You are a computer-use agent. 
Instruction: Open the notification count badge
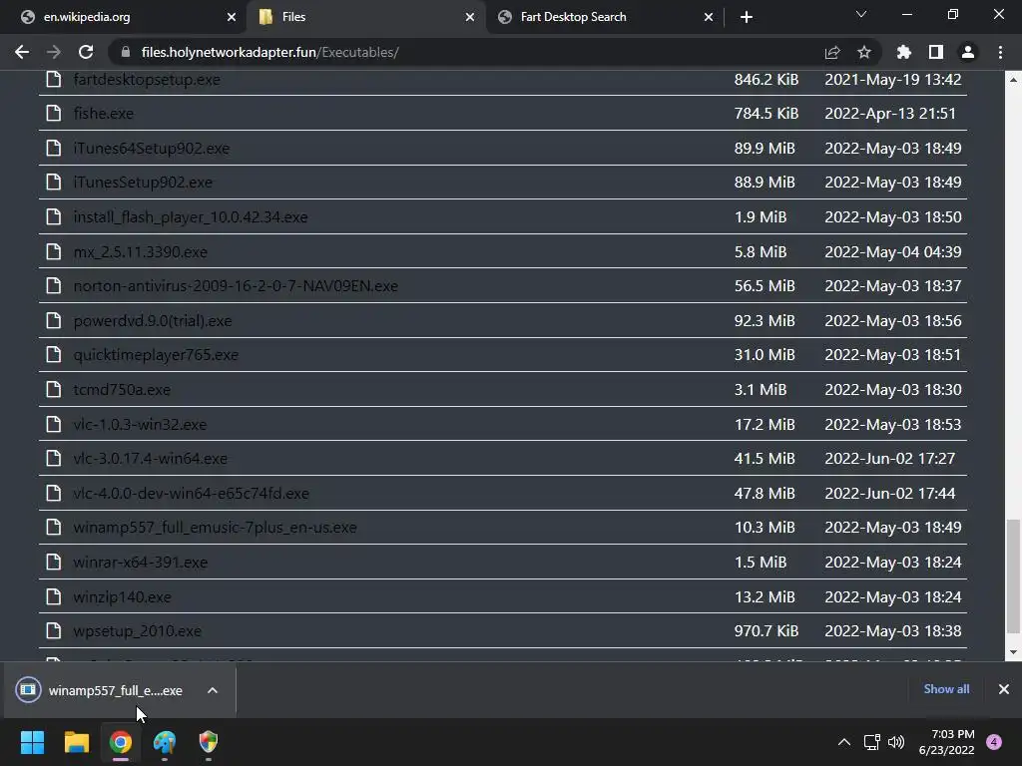click(994, 742)
